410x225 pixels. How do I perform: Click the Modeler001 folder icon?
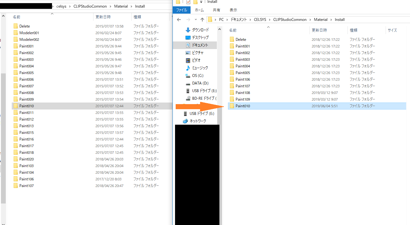coord(16,33)
